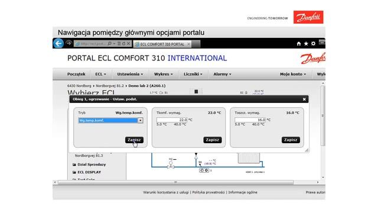Click the PORTAL ECL COMFORT 310 heading
The height and width of the screenshot is (213, 378).
[x=116, y=58]
